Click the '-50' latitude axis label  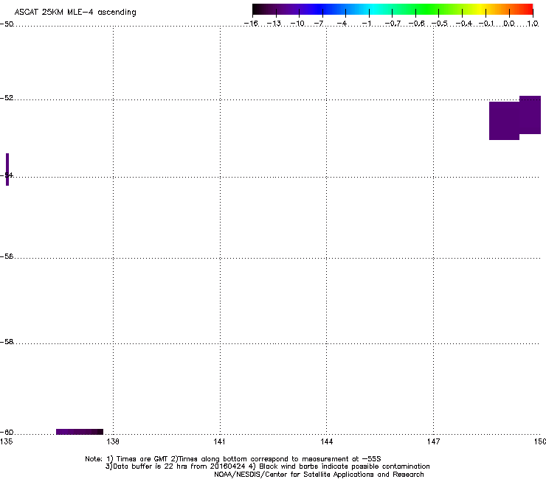(7, 24)
